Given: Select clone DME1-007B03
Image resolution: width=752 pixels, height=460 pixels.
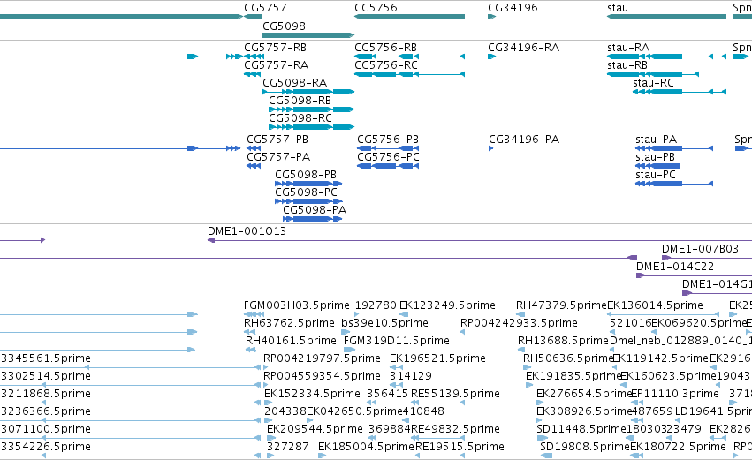Looking at the screenshot, I should point(700,249).
